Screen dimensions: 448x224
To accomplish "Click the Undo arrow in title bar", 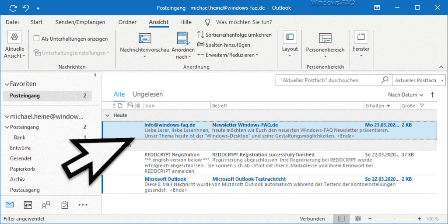I will coord(26,8).
